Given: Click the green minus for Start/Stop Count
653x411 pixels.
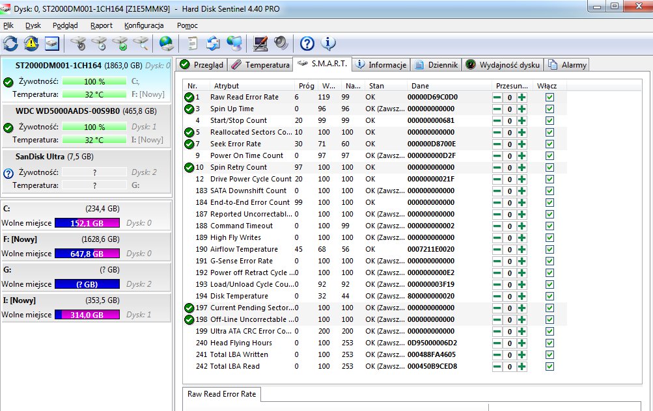Looking at the screenshot, I should [x=497, y=121].
